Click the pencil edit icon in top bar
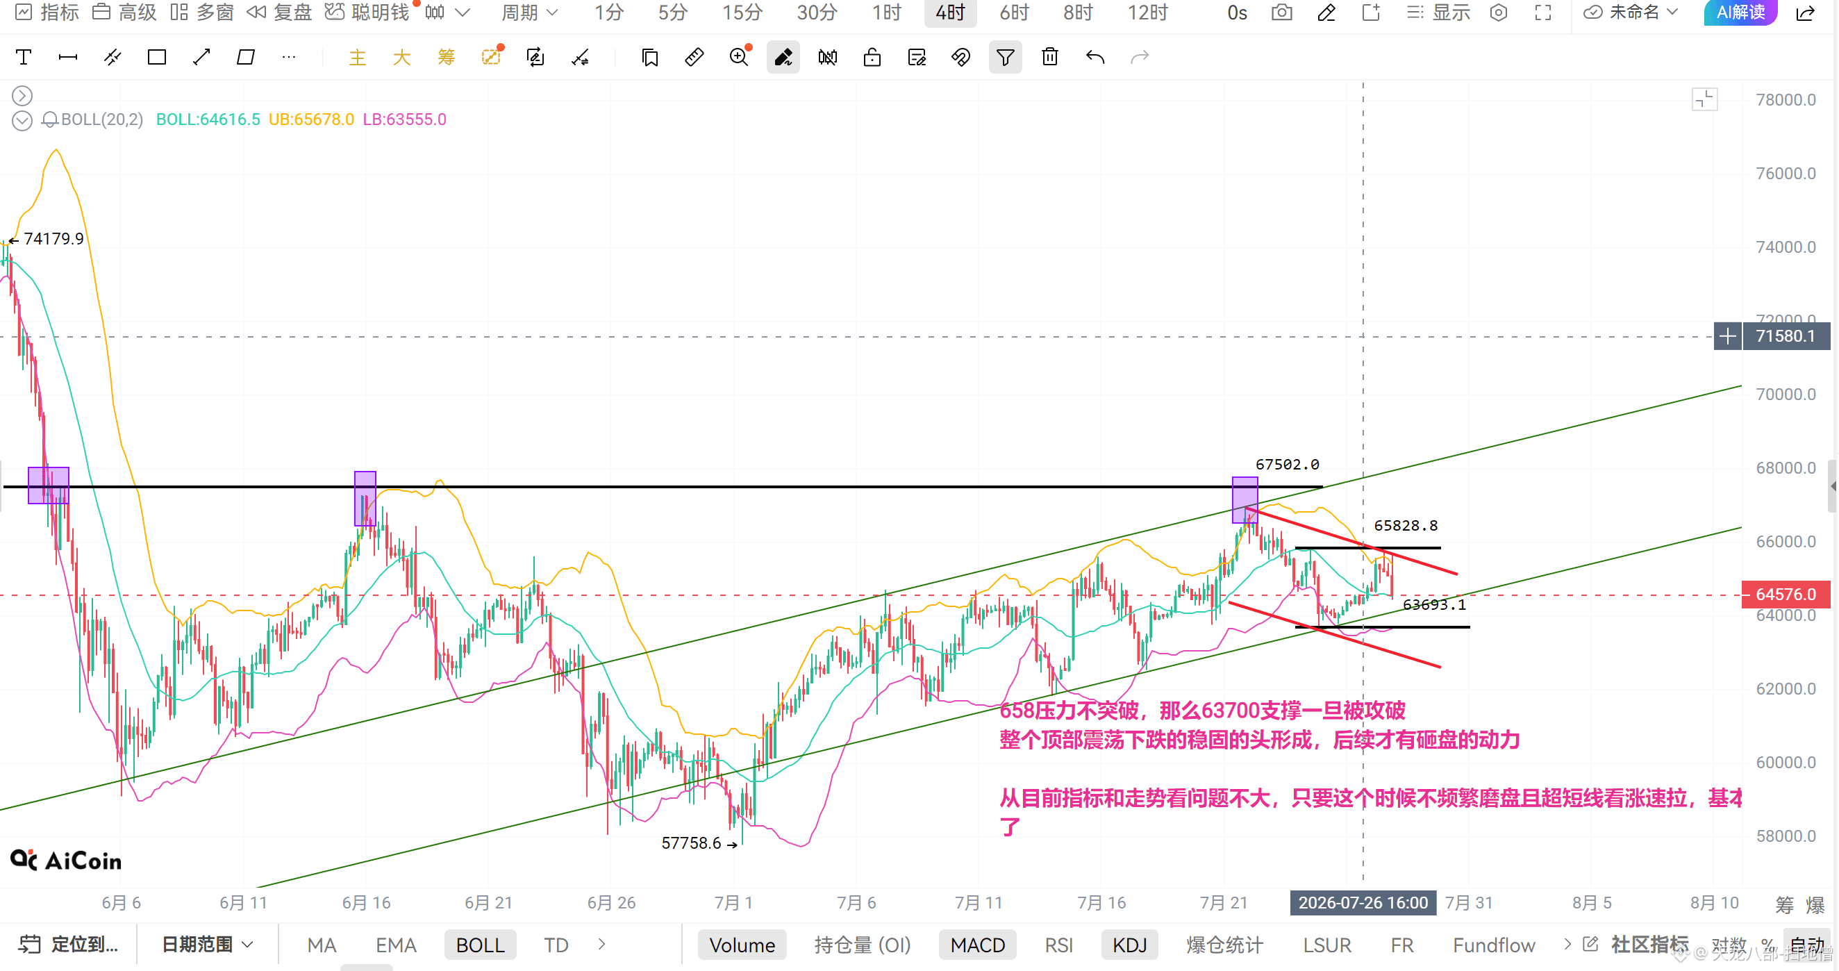The width and height of the screenshot is (1839, 971). pyautogui.click(x=1326, y=13)
